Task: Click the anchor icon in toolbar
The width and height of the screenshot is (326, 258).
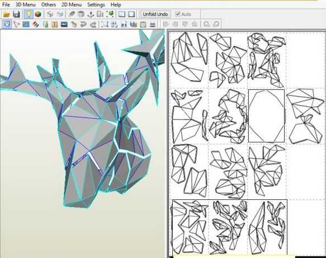Action: pyautogui.click(x=91, y=15)
